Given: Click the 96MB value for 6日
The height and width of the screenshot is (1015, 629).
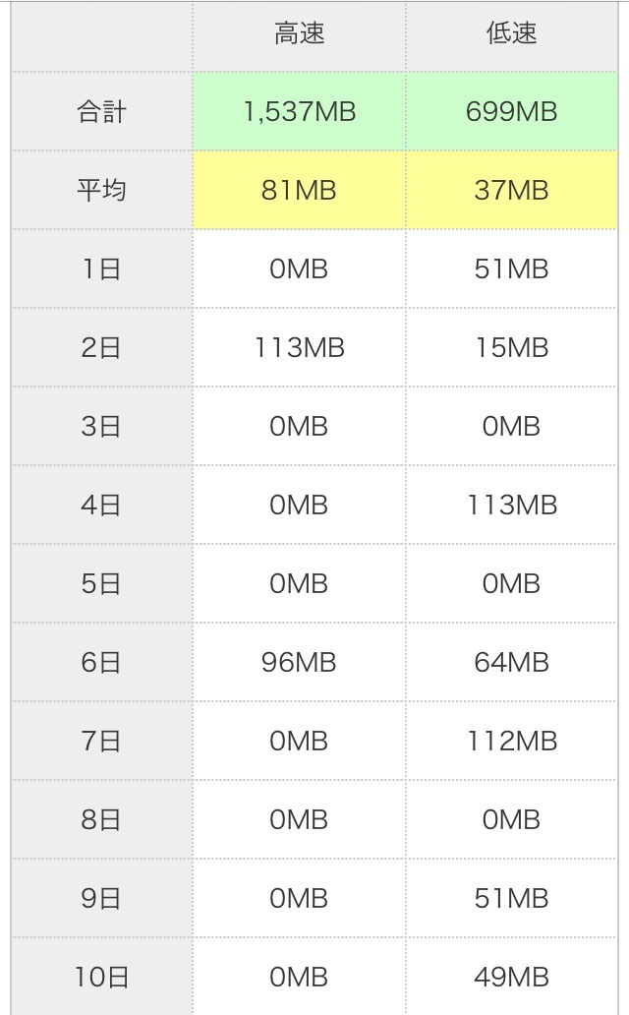Looking at the screenshot, I should 299,662.
